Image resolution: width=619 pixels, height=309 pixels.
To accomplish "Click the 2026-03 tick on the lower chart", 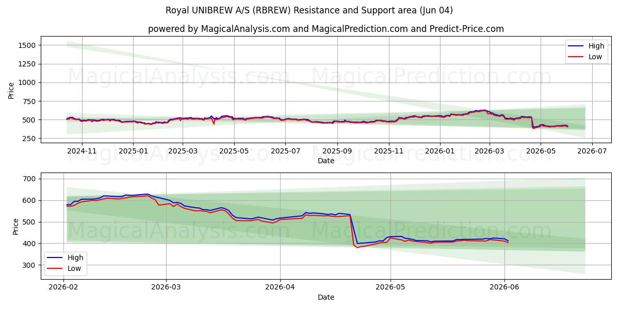I will 167,288.
